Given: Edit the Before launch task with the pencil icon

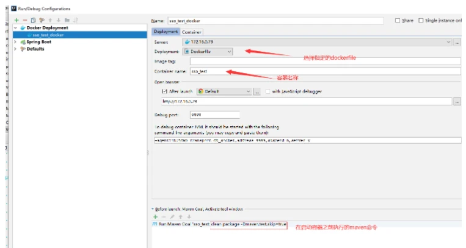Looking at the screenshot, I should point(172,217).
